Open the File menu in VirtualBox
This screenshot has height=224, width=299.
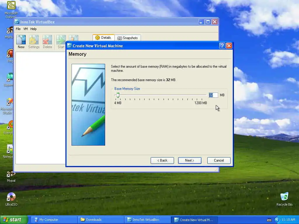coord(18,29)
